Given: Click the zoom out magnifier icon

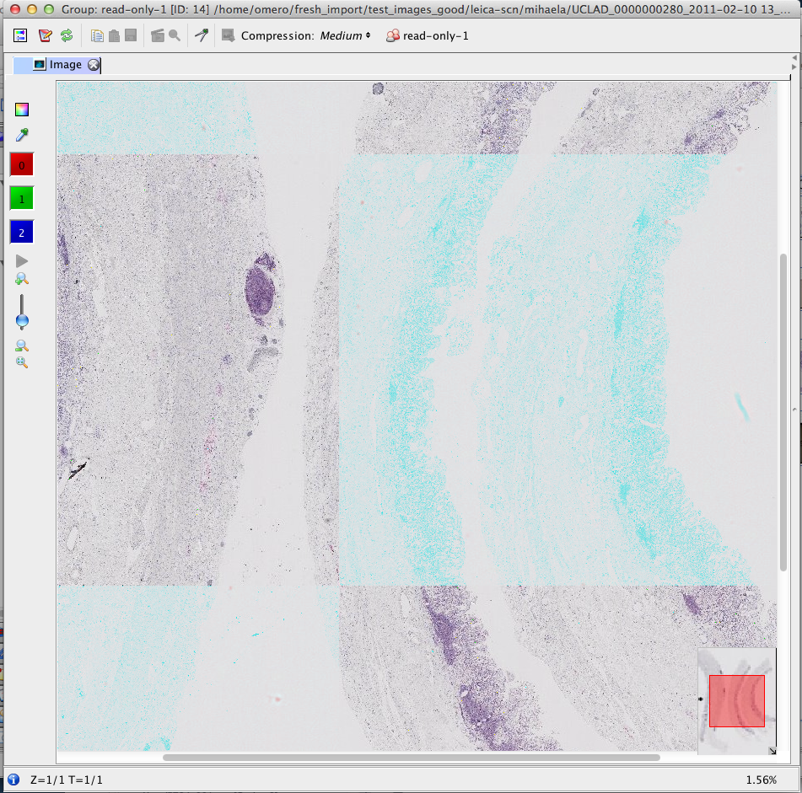Looking at the screenshot, I should (22, 346).
